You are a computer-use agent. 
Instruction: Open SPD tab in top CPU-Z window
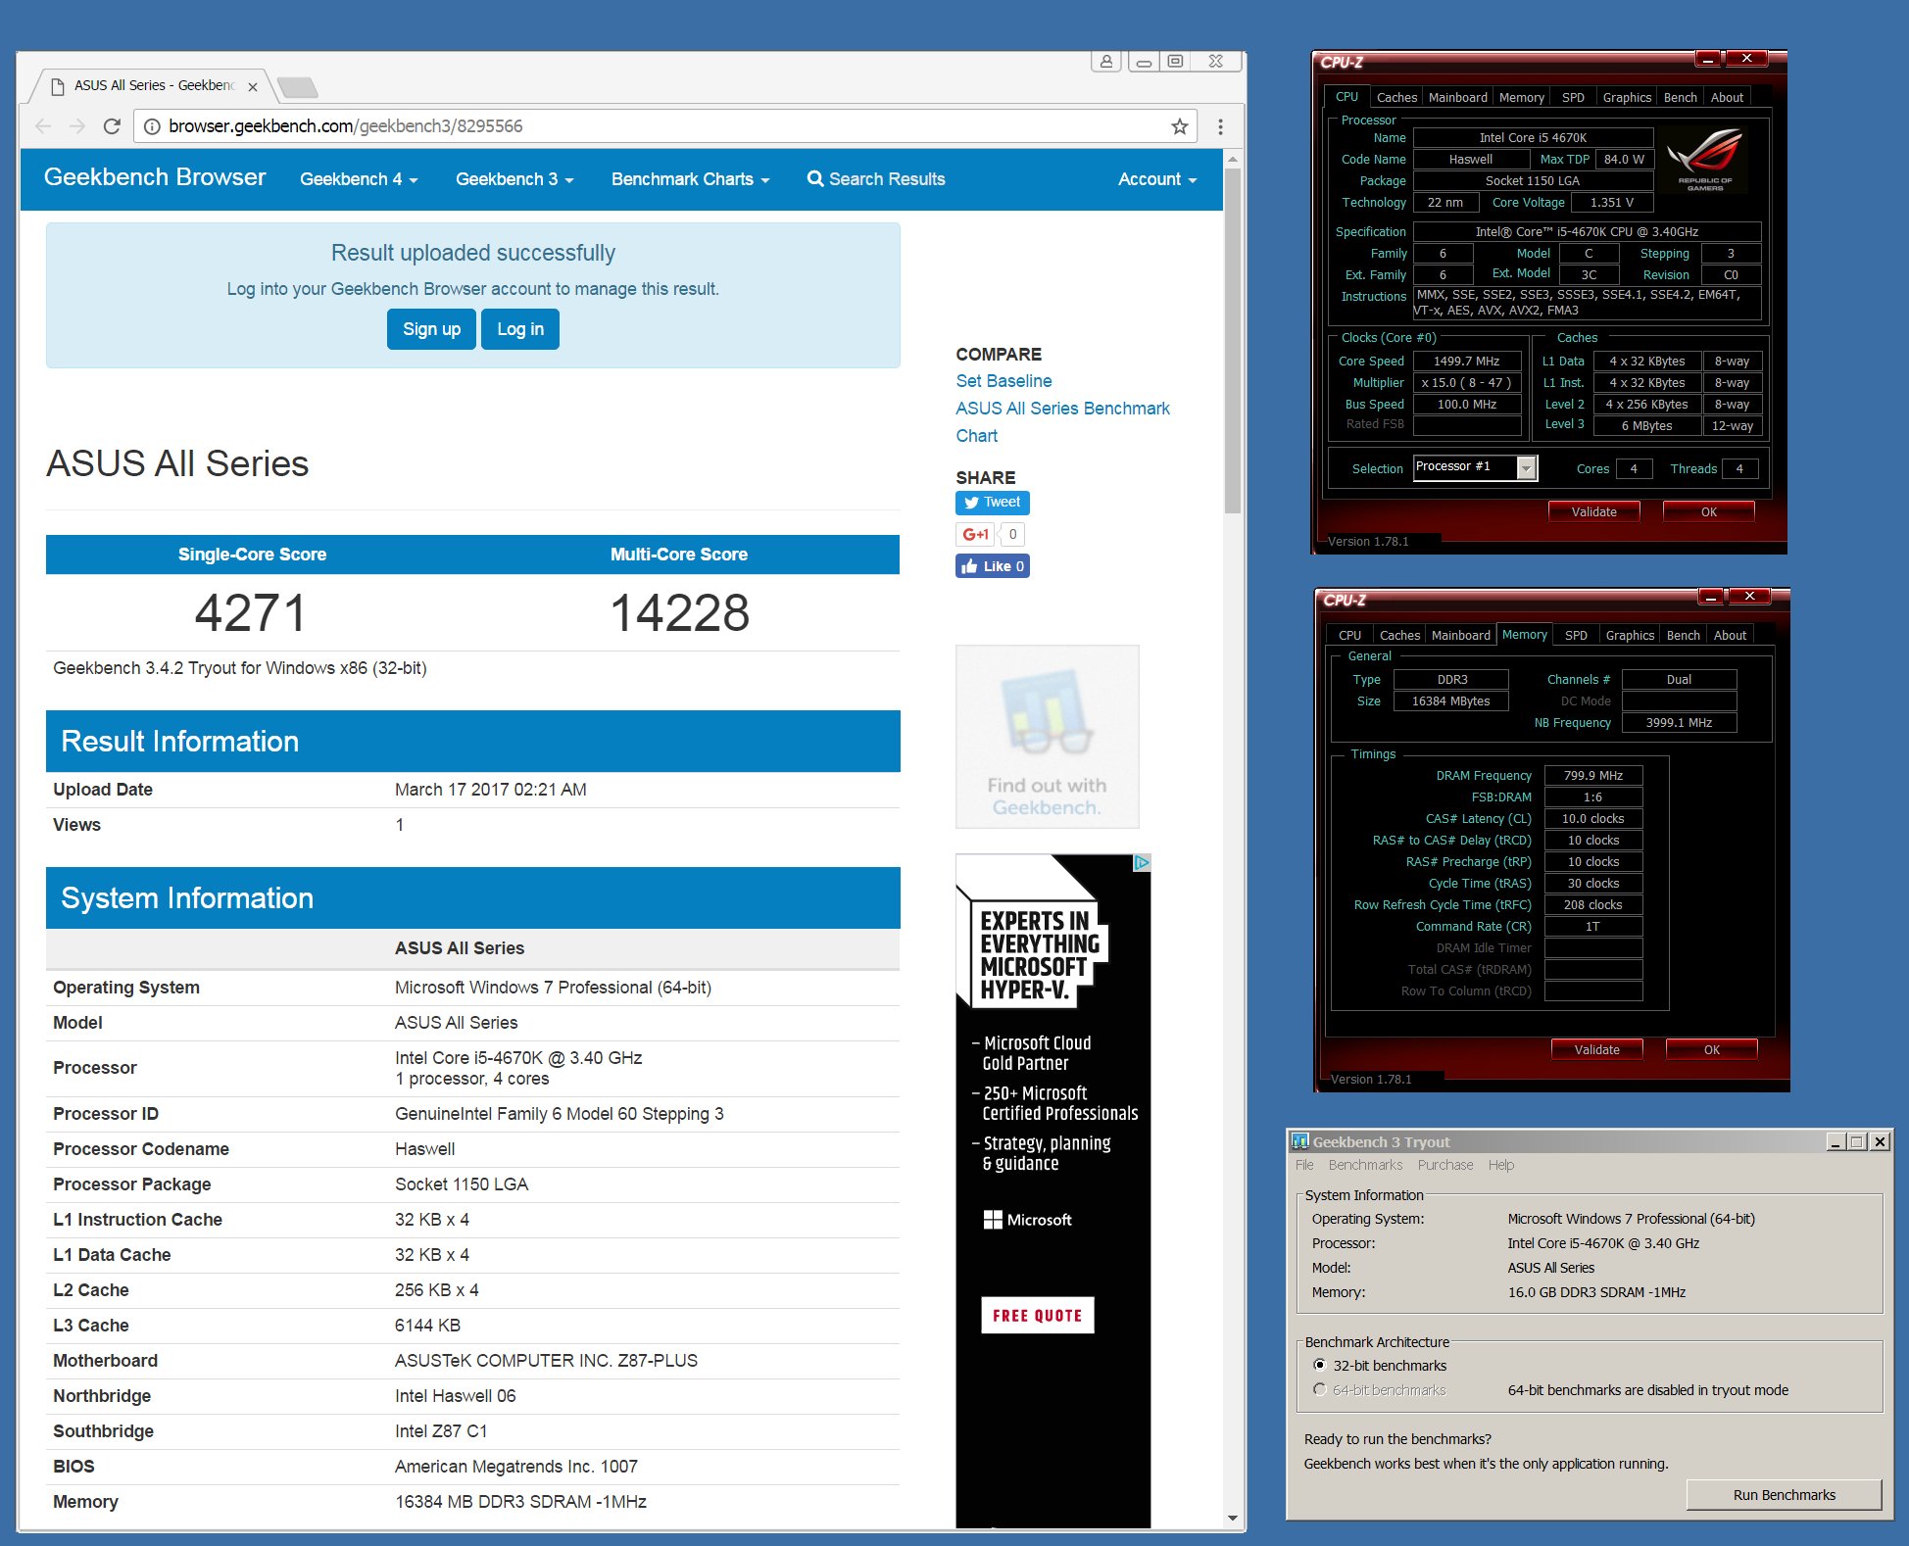[x=1573, y=97]
